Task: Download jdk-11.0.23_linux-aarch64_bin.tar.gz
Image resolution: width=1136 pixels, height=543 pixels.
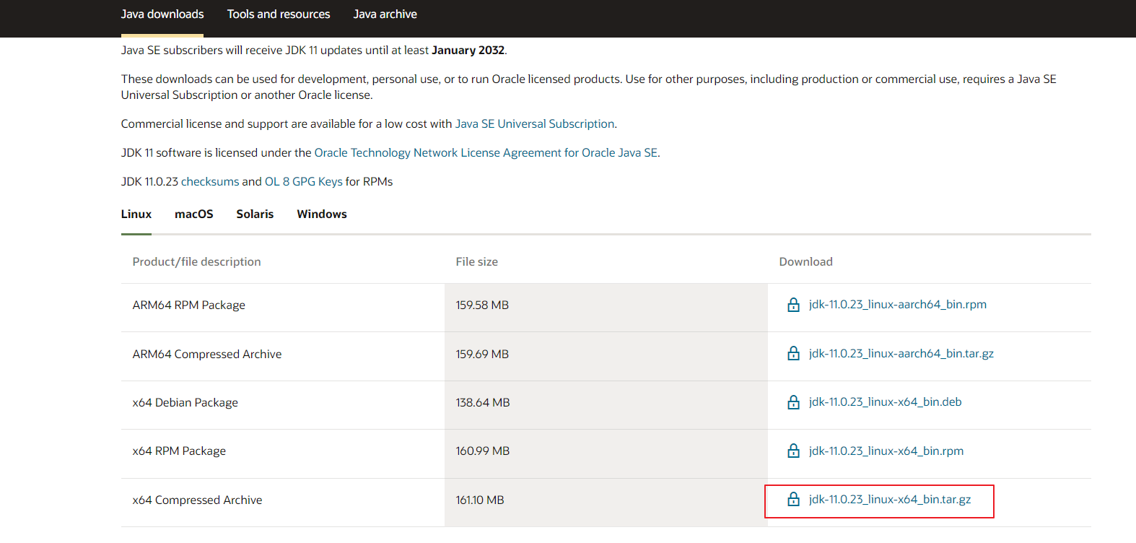Action: click(901, 353)
